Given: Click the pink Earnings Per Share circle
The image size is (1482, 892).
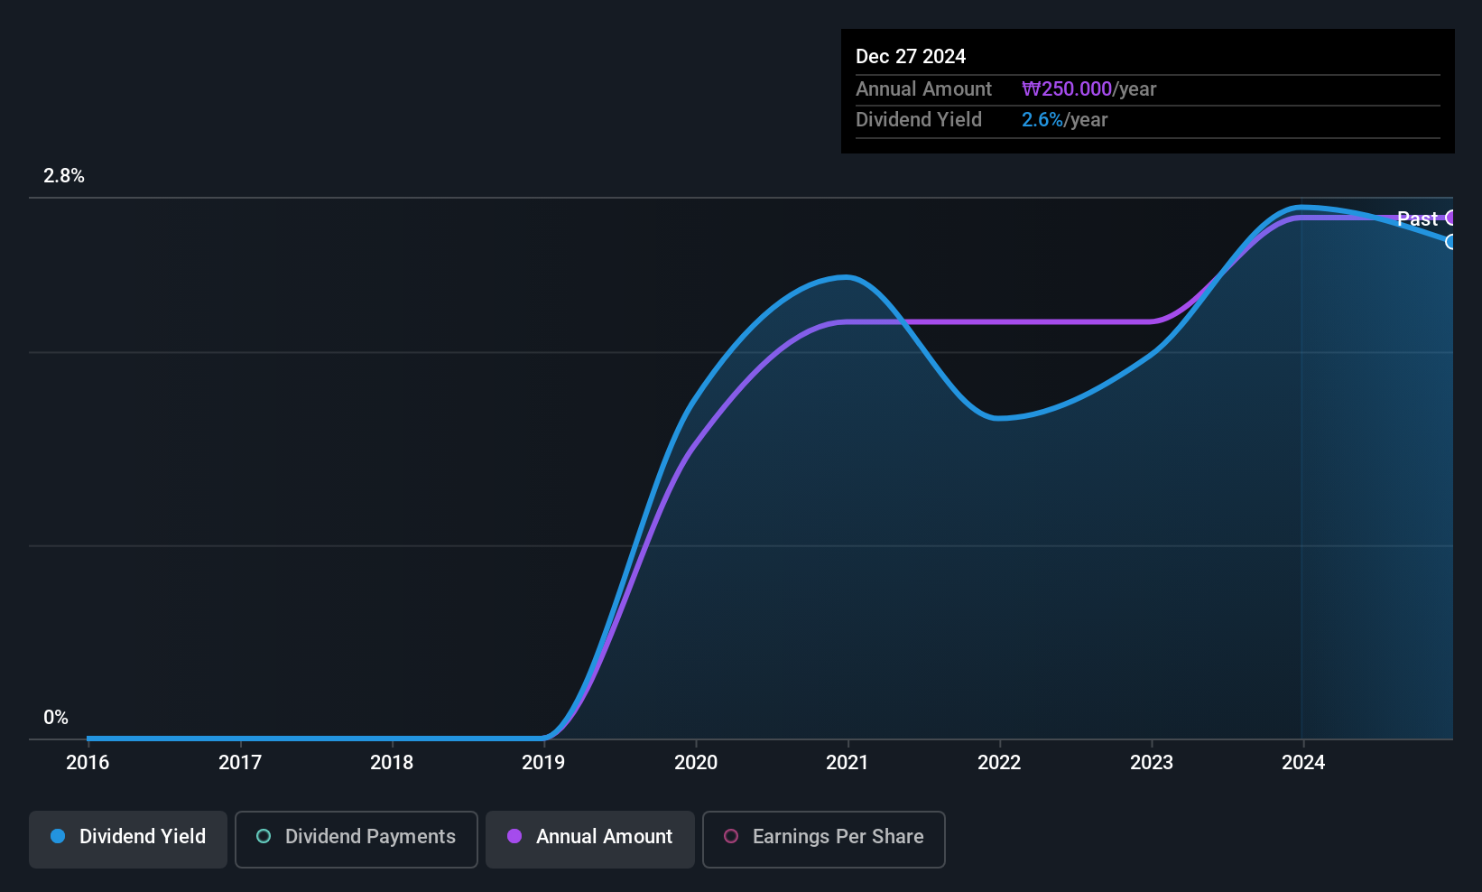Looking at the screenshot, I should (731, 836).
